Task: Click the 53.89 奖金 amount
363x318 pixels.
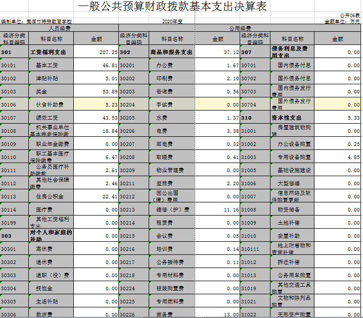Action: tap(96, 91)
